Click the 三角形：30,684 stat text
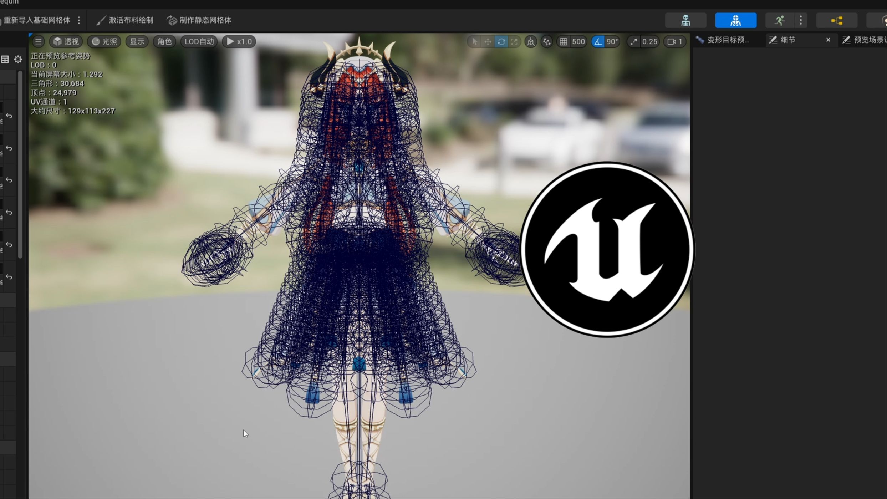Image resolution: width=887 pixels, height=499 pixels. 57,83
